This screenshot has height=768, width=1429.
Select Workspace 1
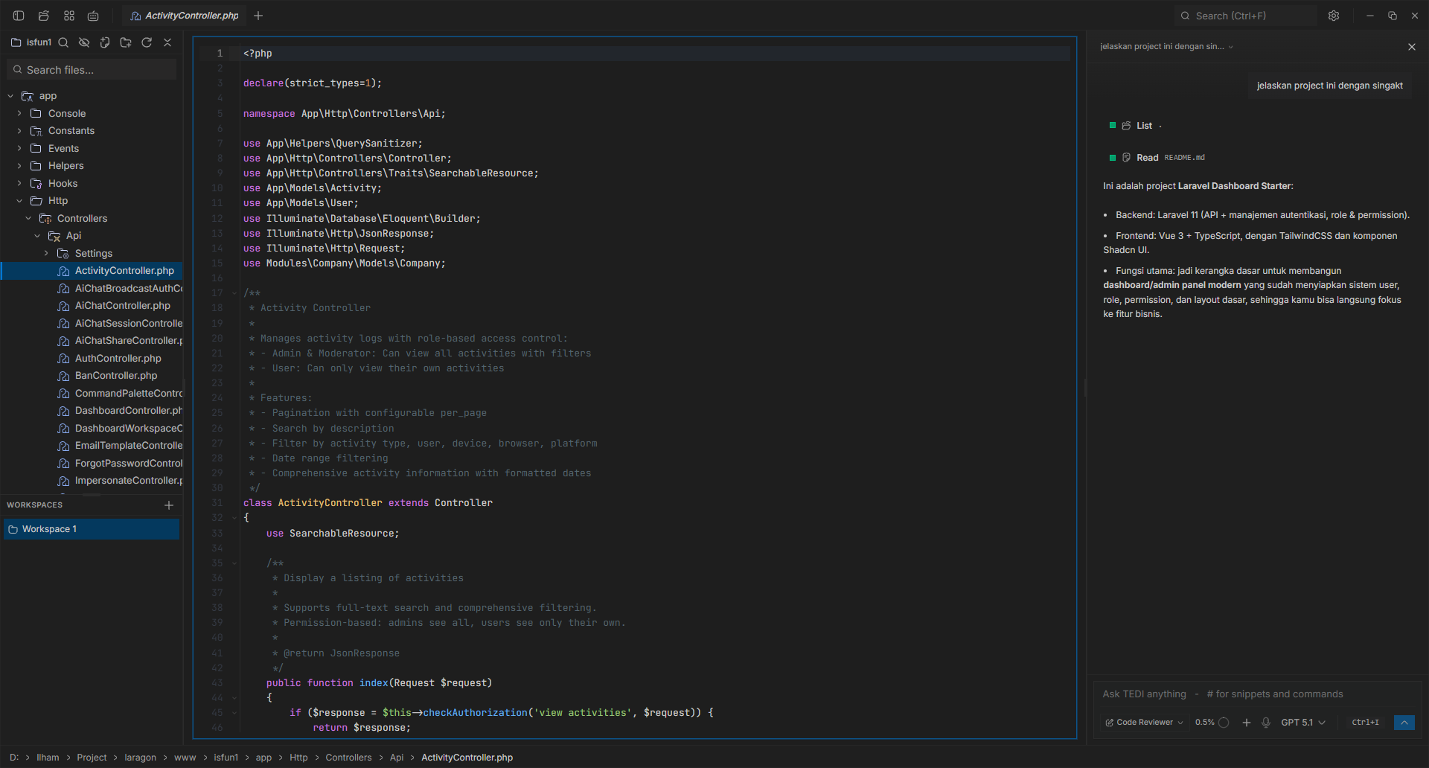pyautogui.click(x=92, y=529)
